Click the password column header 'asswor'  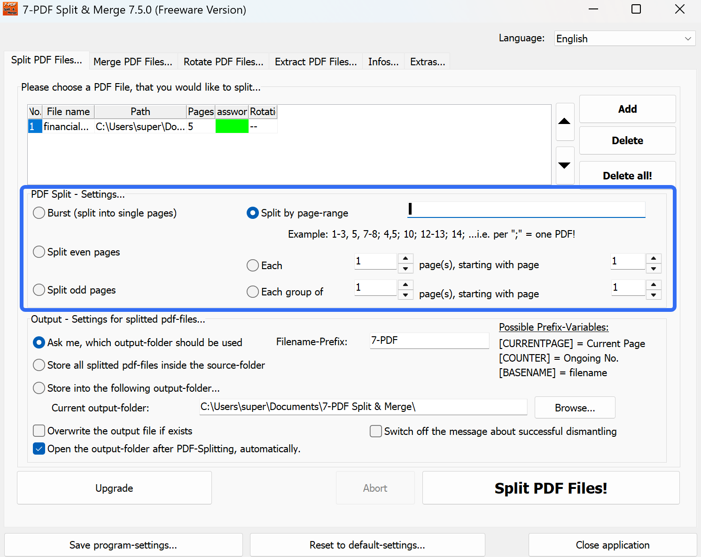click(x=232, y=112)
